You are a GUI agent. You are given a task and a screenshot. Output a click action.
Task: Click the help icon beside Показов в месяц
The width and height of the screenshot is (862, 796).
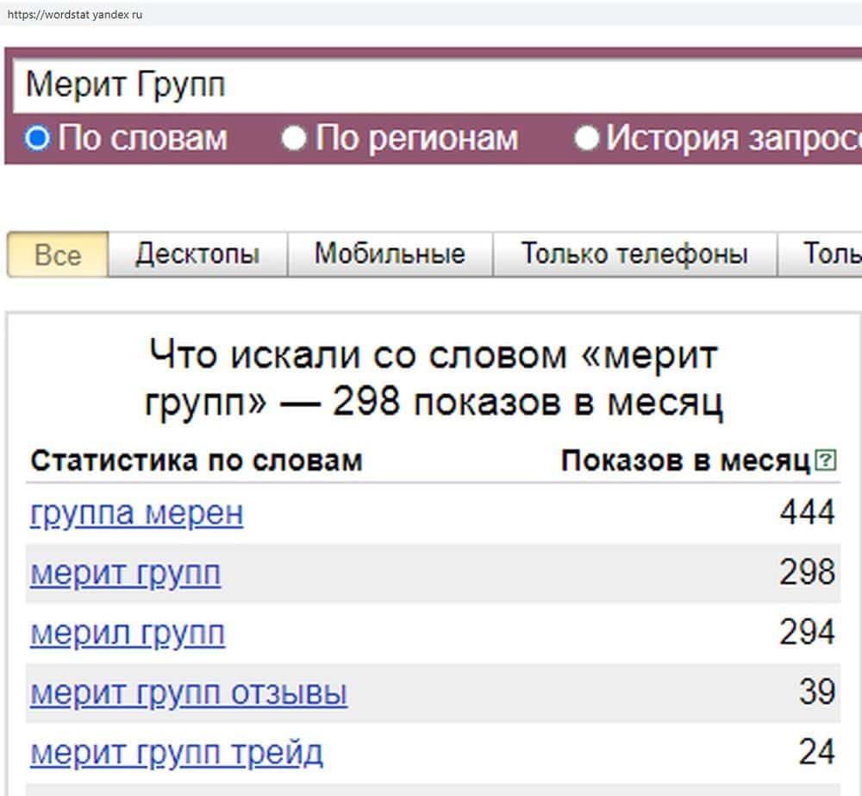point(825,461)
